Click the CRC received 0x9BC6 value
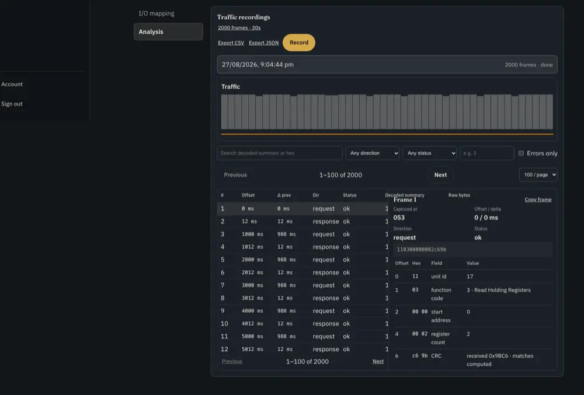 500,360
